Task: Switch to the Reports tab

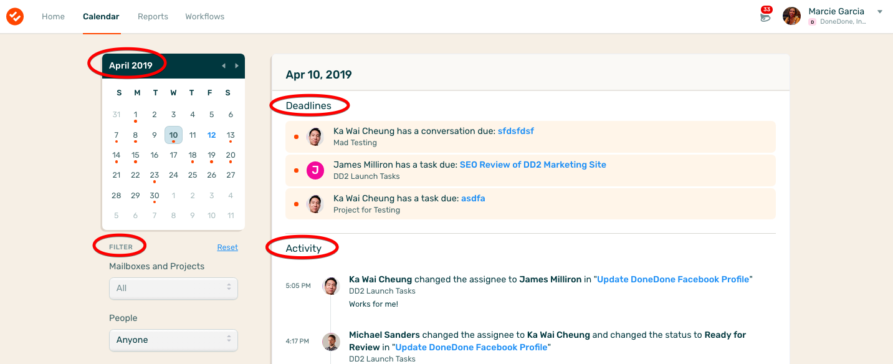Action: (153, 16)
